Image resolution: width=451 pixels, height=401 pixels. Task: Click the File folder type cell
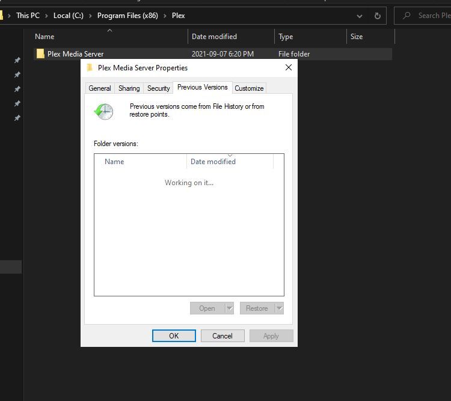pos(294,54)
